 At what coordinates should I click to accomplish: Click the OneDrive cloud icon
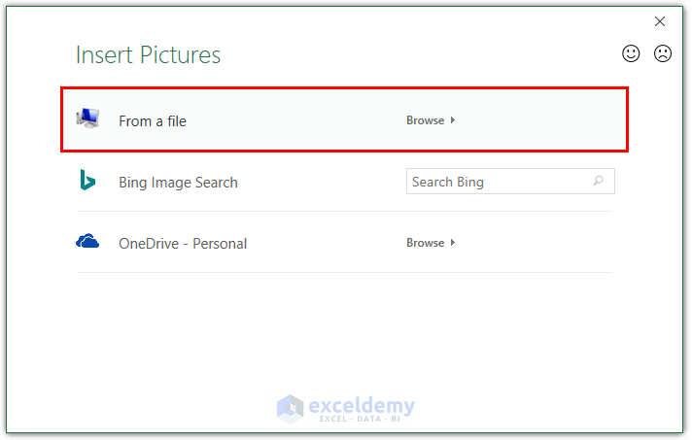pyautogui.click(x=87, y=242)
